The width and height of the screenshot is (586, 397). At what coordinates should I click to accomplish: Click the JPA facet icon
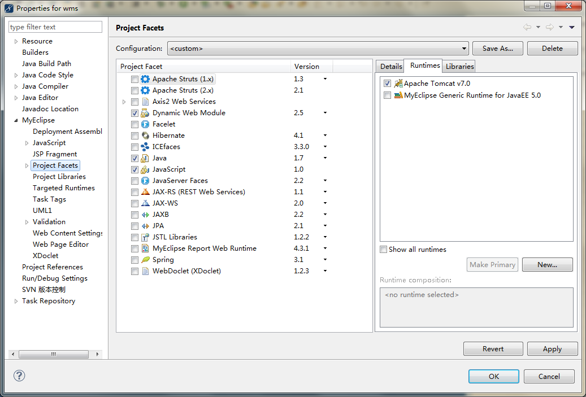pos(145,226)
